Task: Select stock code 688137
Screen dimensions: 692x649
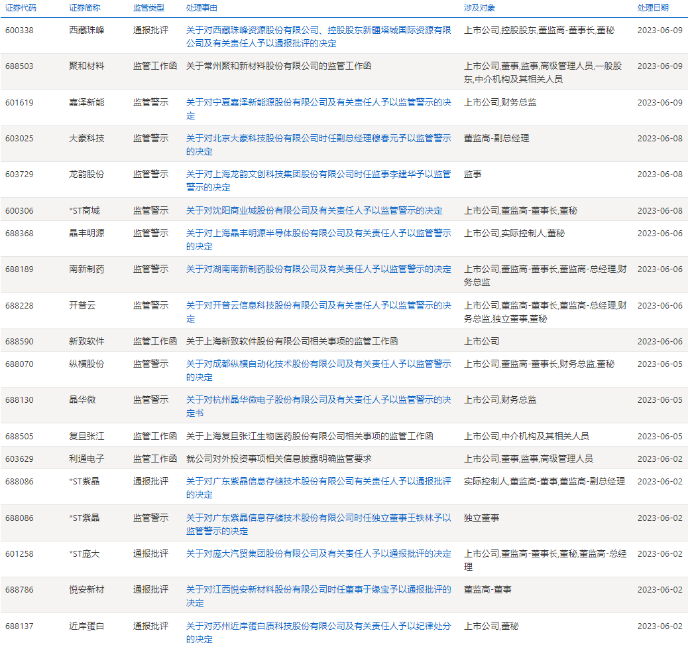Action: 19,626
